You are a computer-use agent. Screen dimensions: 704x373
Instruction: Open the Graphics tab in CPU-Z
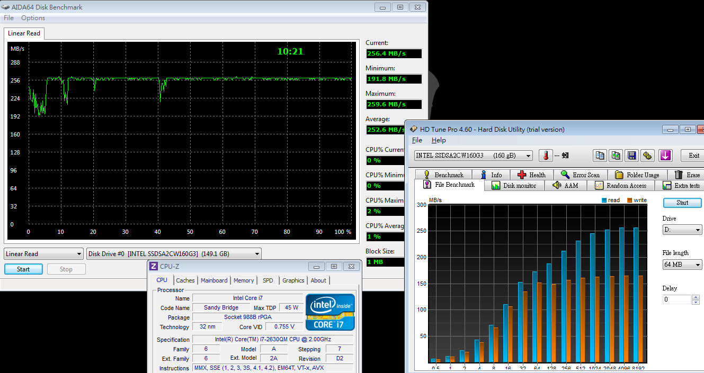[x=293, y=280]
